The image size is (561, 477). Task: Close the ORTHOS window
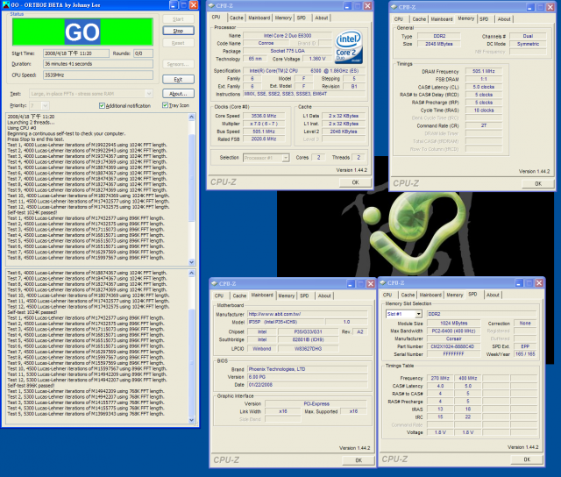[194, 5]
